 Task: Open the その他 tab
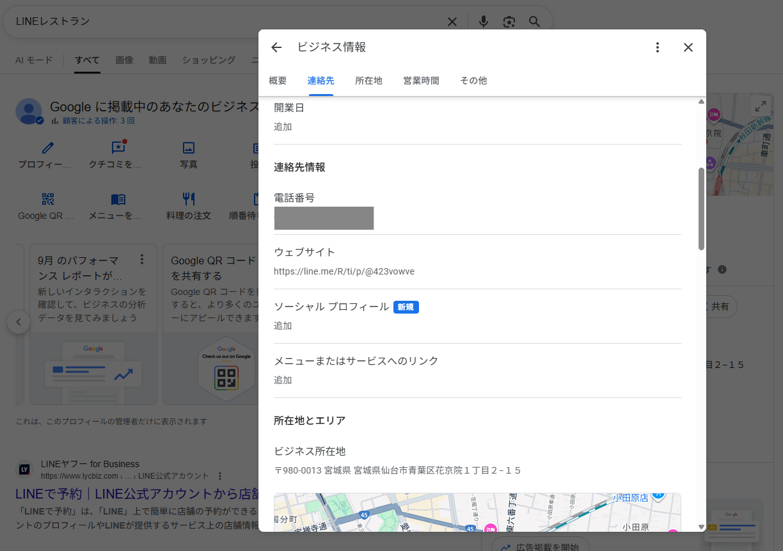coord(473,81)
